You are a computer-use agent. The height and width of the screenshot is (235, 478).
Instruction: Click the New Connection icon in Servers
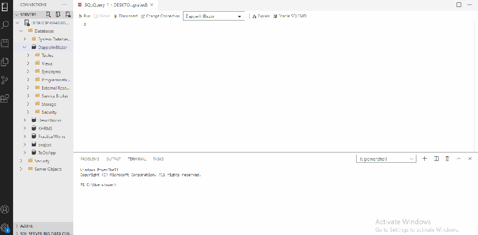click(49, 15)
